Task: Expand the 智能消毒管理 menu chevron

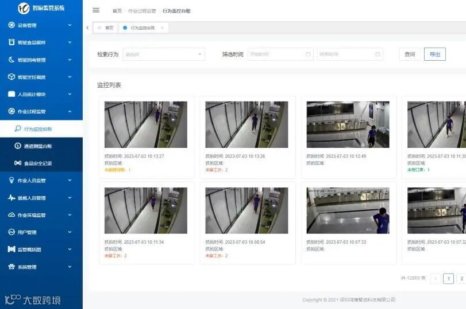Action: pos(70,60)
